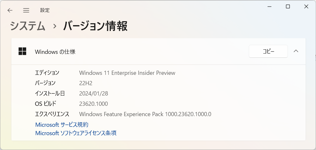Open the hamburger navigation menu
This screenshot has width=316, height=150.
[x=26, y=10]
